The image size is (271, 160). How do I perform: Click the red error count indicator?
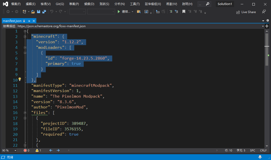point(26,150)
